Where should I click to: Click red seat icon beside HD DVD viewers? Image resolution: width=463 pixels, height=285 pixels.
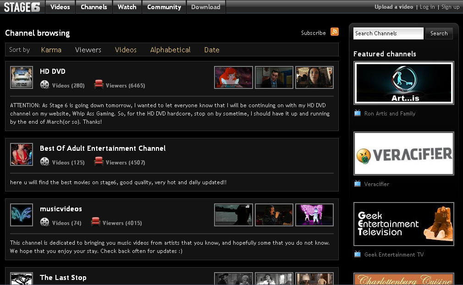[99, 84]
